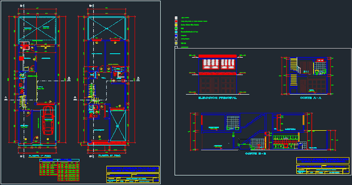
Task: Click the white swatch atop the legend
Action: click(176, 18)
